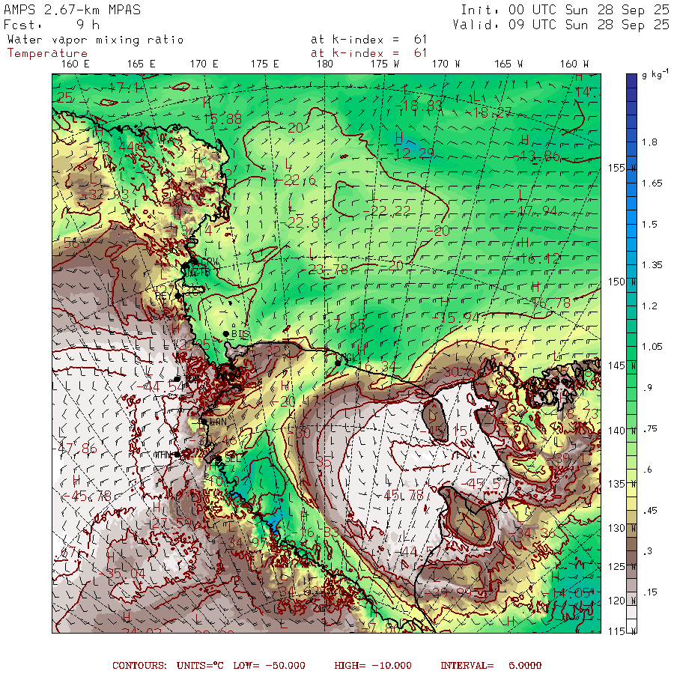Click the '160 E' longitude label
674x674 pixels.
pyautogui.click(x=75, y=64)
